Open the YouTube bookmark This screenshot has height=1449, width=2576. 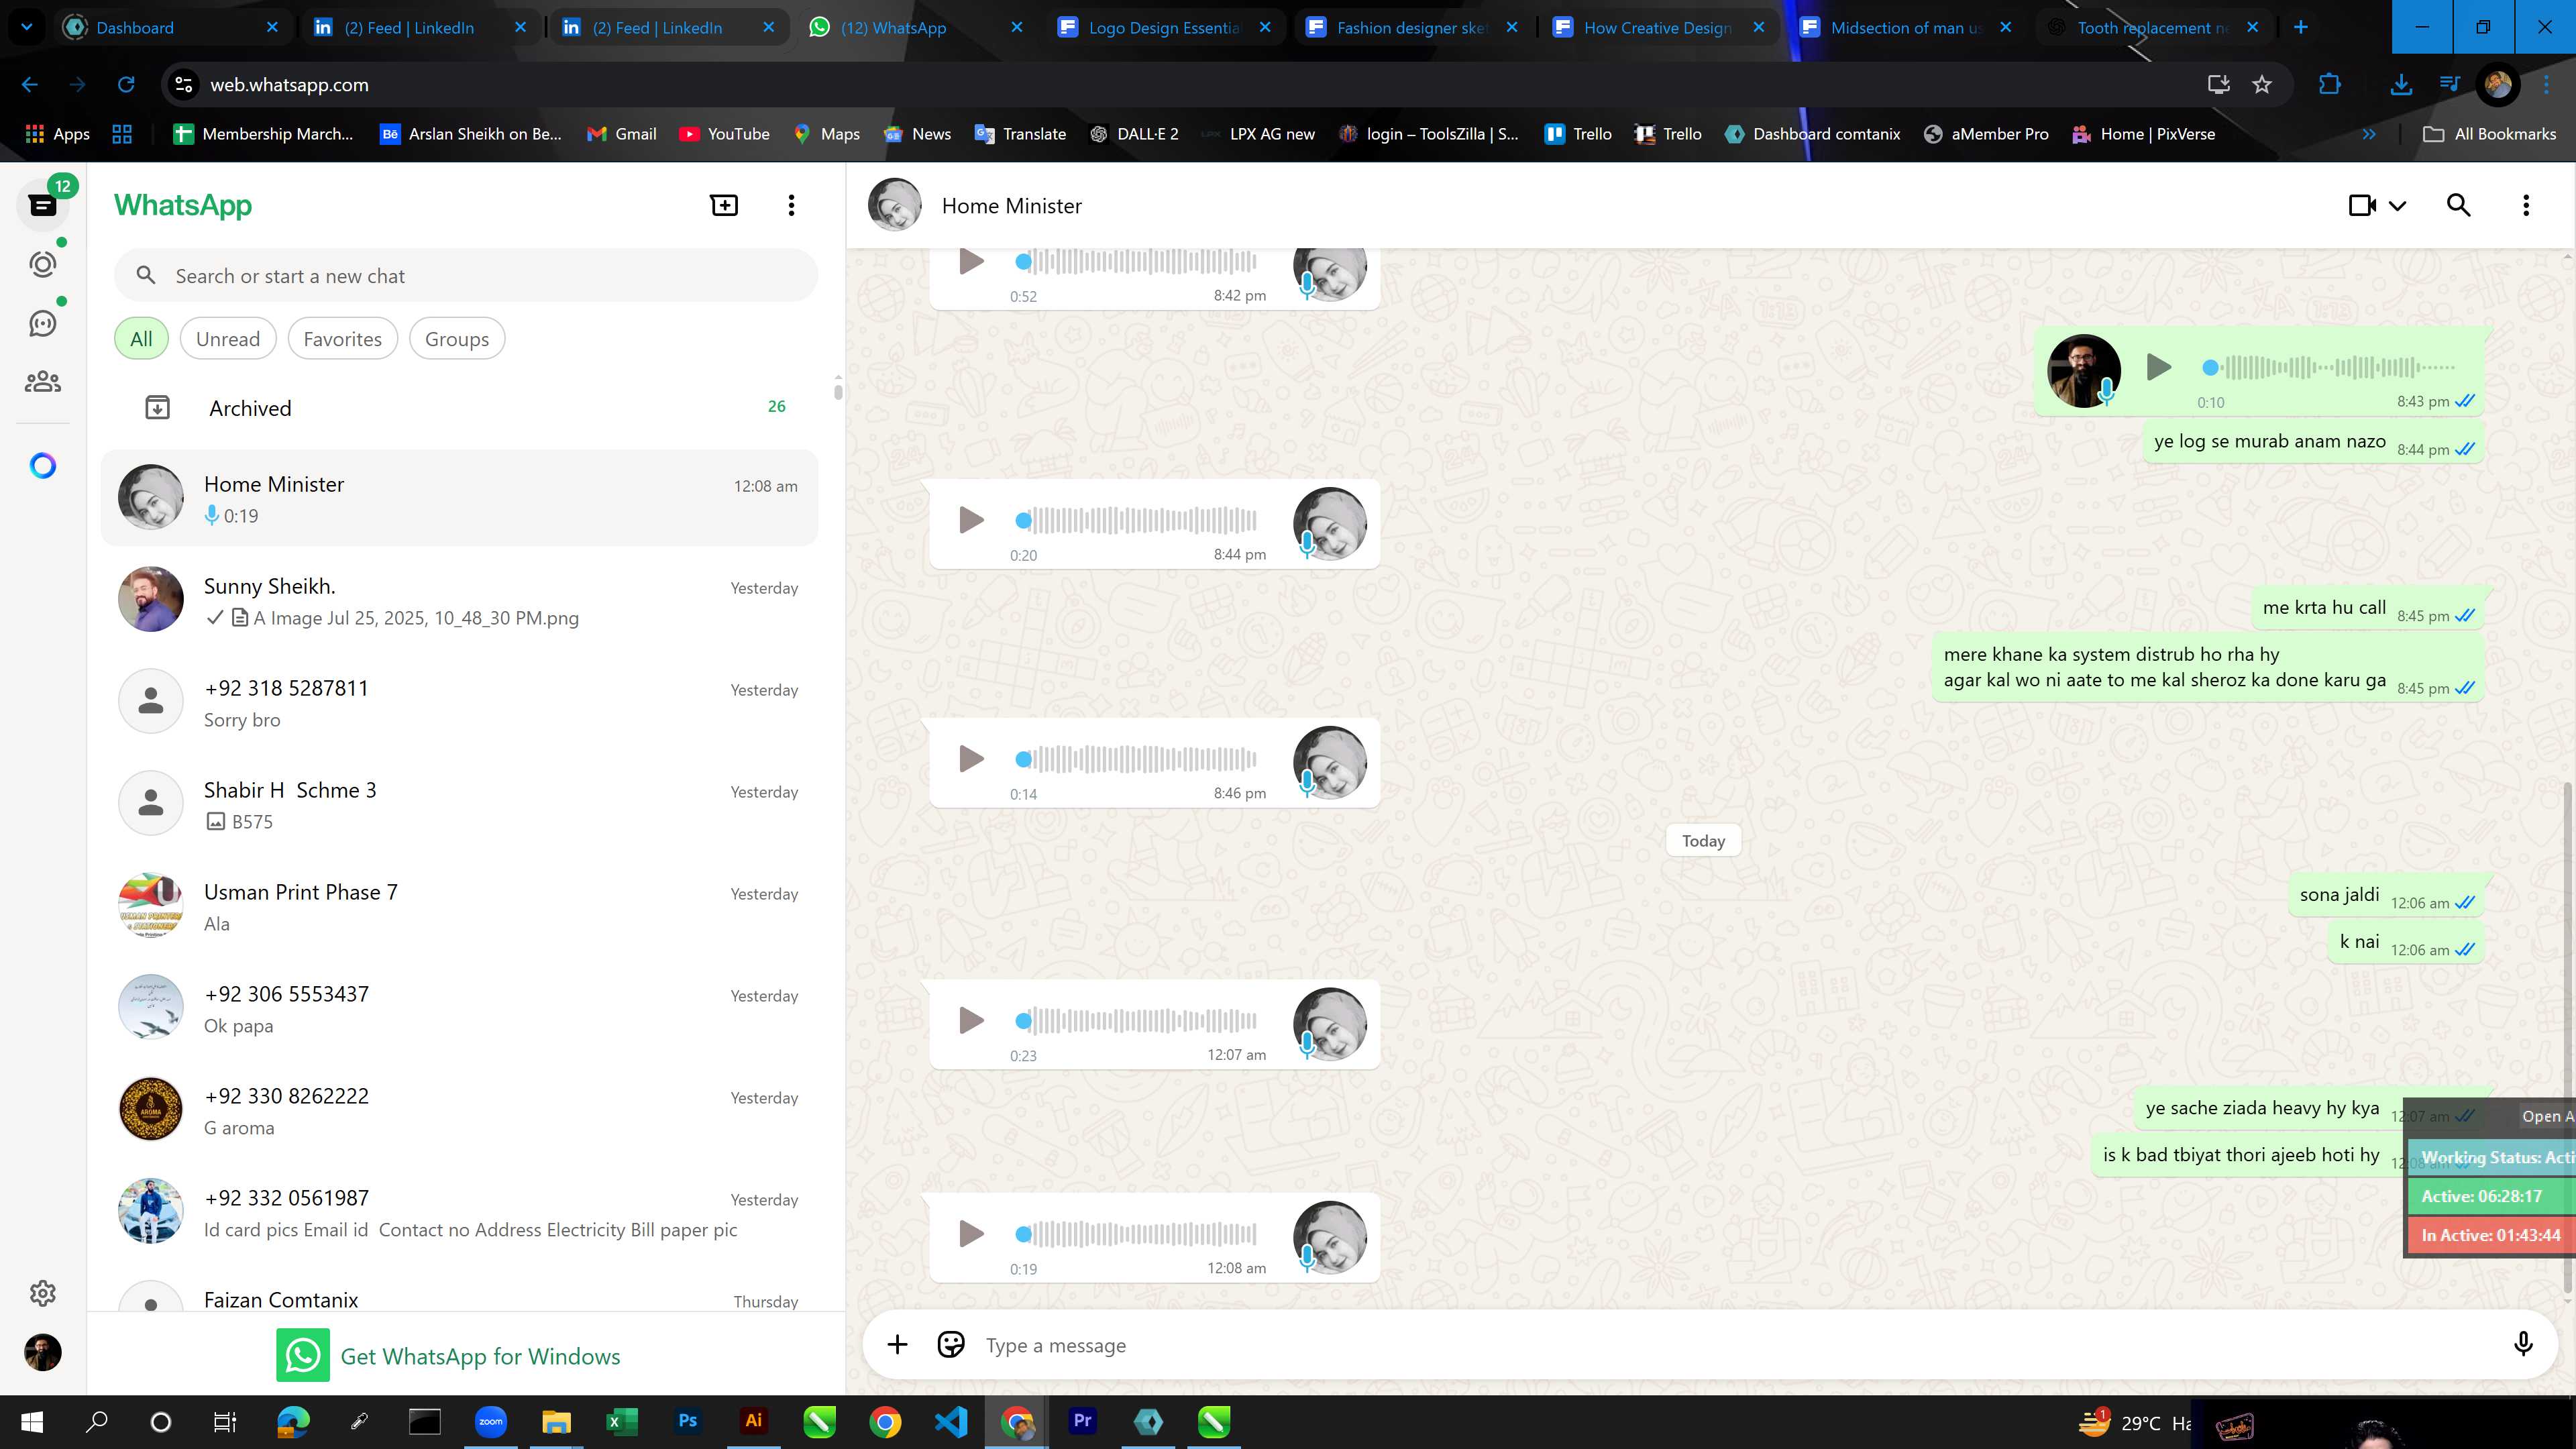[x=724, y=134]
